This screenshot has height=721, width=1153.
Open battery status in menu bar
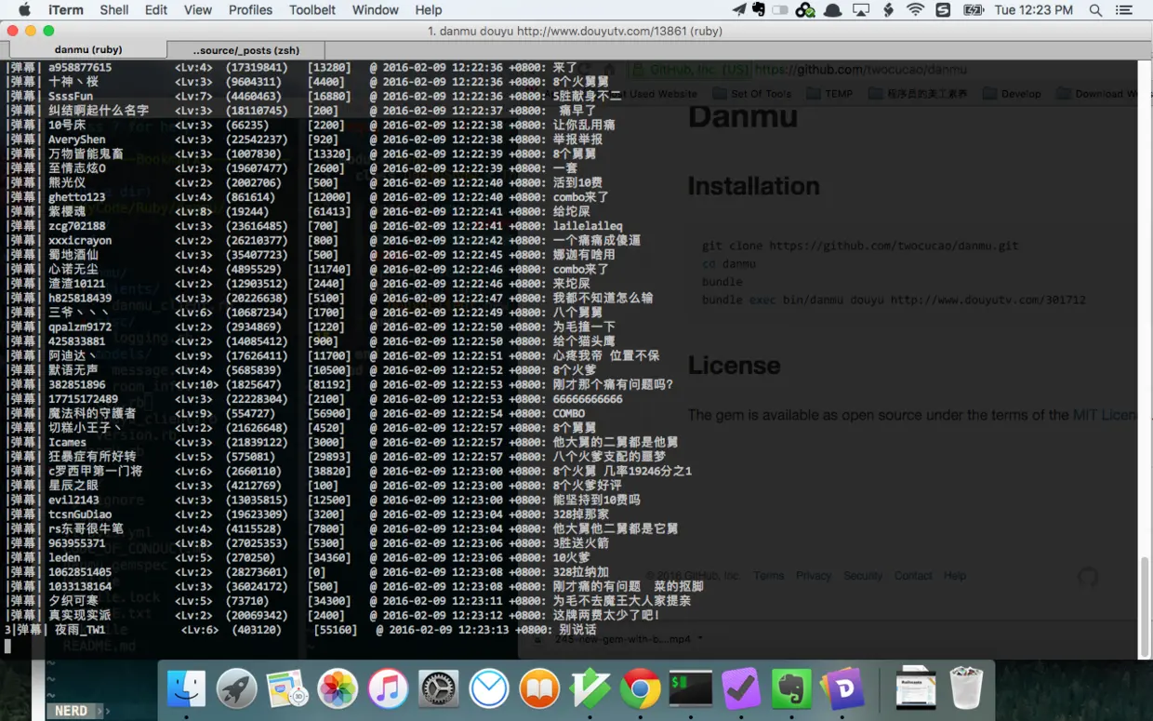973,10
